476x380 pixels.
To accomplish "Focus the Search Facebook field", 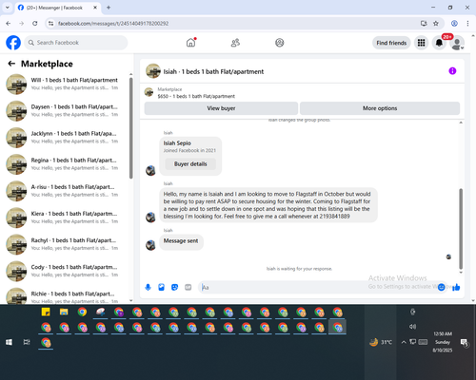I will (76, 43).
